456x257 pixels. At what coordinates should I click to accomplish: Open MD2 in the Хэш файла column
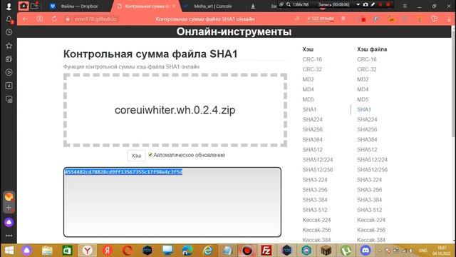click(x=363, y=79)
